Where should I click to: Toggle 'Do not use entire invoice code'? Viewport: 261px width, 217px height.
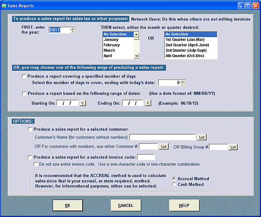[x=36, y=164]
